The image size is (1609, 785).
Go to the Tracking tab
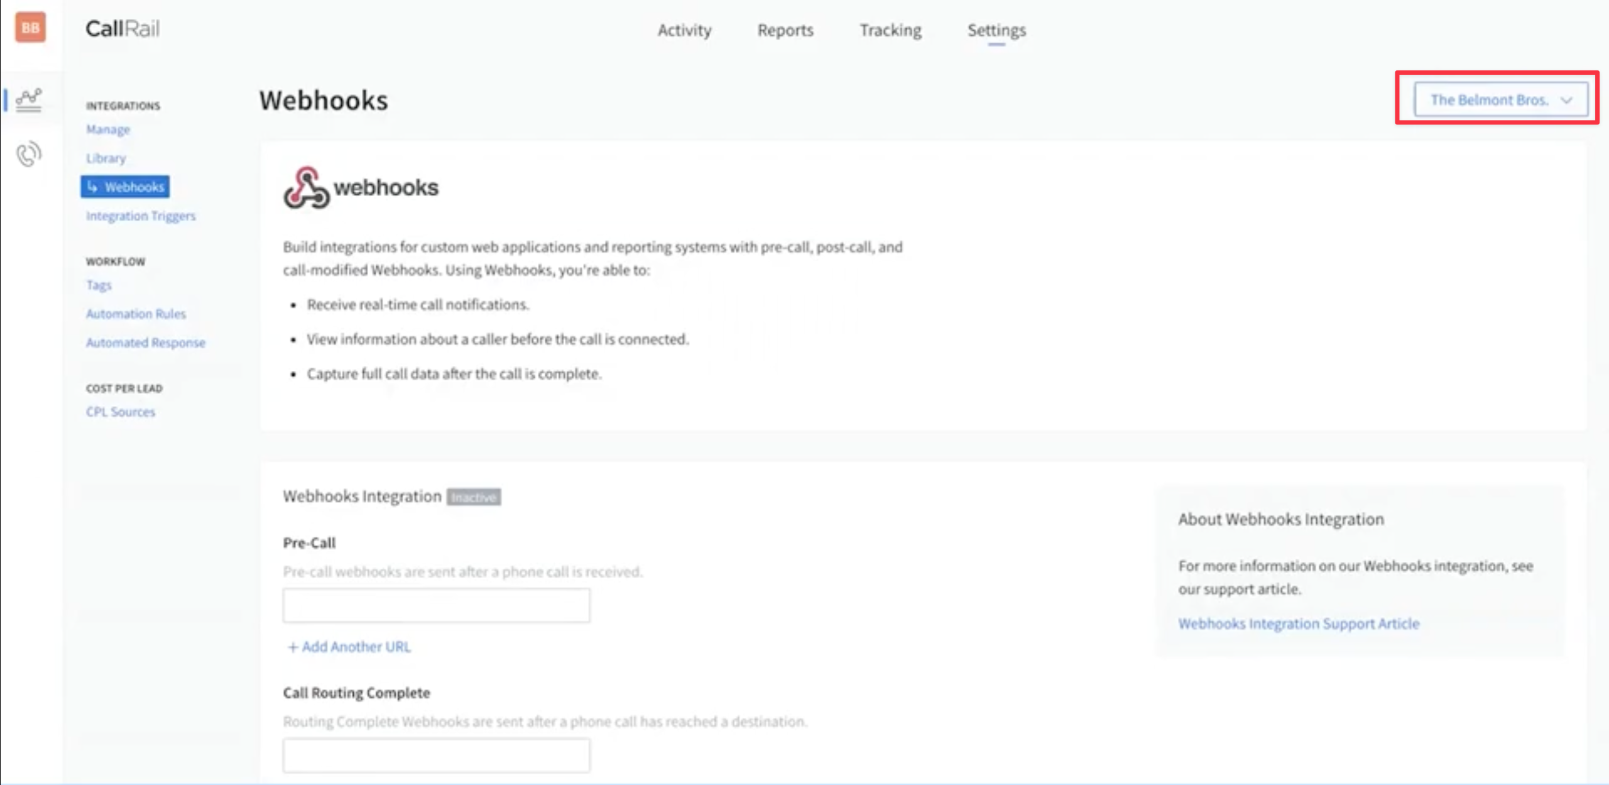(890, 30)
